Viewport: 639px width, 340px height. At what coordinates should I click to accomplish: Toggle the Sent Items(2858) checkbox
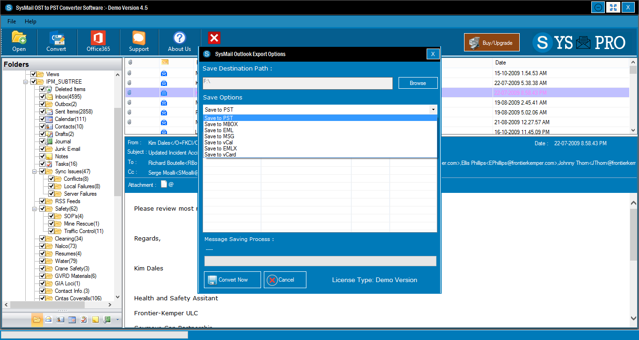point(43,112)
